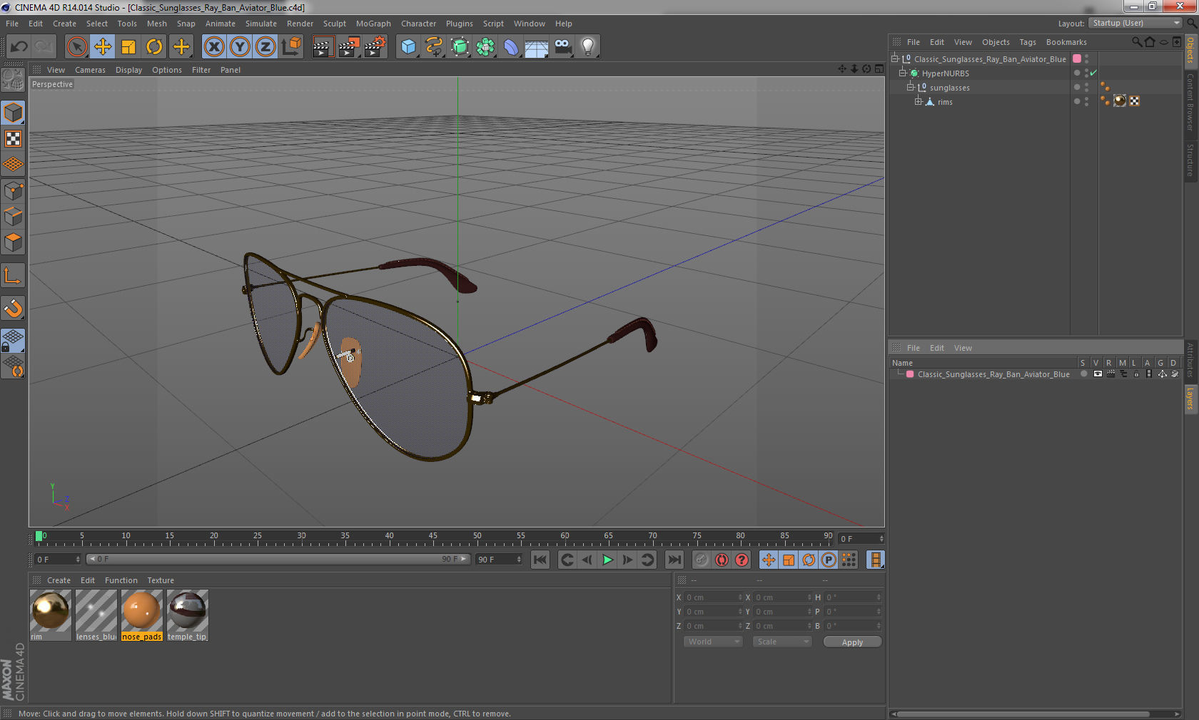Open the MoGraph menu
Image resolution: width=1199 pixels, height=720 pixels.
click(x=373, y=24)
